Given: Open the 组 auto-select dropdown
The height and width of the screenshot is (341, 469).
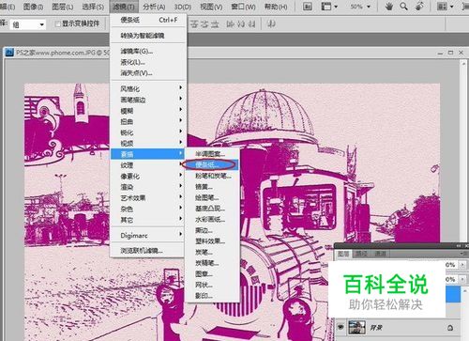Looking at the screenshot, I should click(x=28, y=24).
